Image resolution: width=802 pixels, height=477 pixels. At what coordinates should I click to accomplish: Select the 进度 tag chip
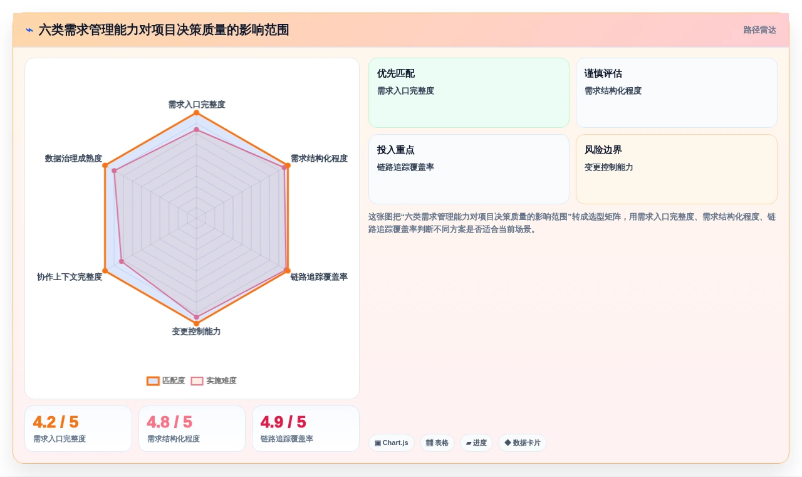476,443
